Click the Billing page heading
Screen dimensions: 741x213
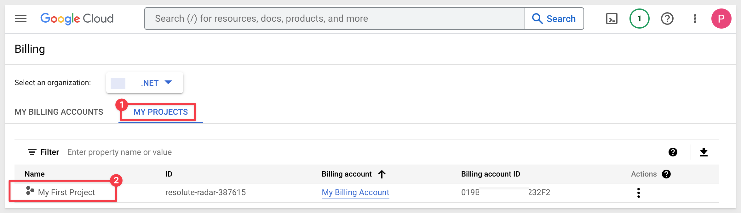point(30,49)
